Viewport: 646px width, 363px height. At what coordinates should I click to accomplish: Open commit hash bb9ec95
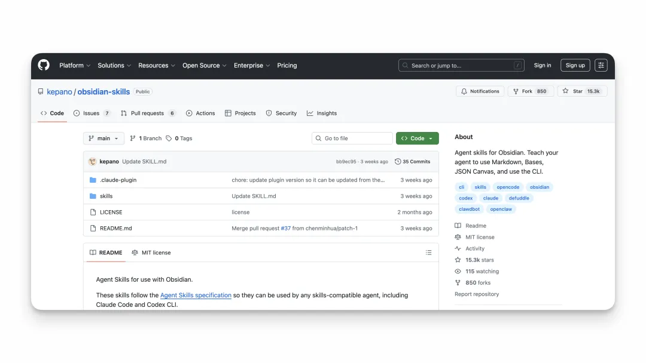(x=346, y=162)
